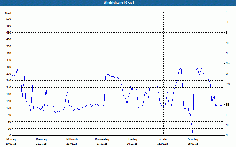Click the date 25.01.25
The image size is (236, 147).
pyautogui.click(x=163, y=144)
